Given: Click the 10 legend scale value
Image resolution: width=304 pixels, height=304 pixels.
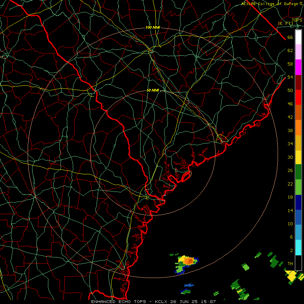Looking at the screenshot, I should point(290,224).
